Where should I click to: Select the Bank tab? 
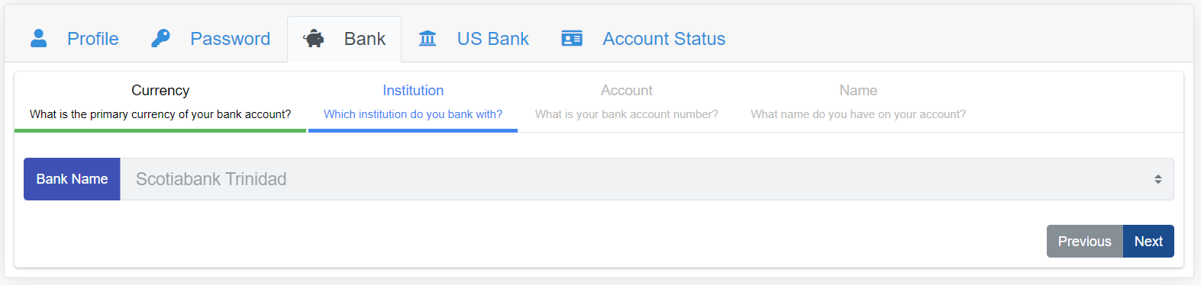pos(344,39)
